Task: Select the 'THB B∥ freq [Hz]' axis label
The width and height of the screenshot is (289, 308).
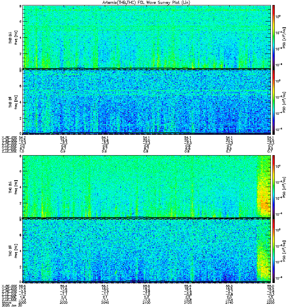Action: point(13,102)
